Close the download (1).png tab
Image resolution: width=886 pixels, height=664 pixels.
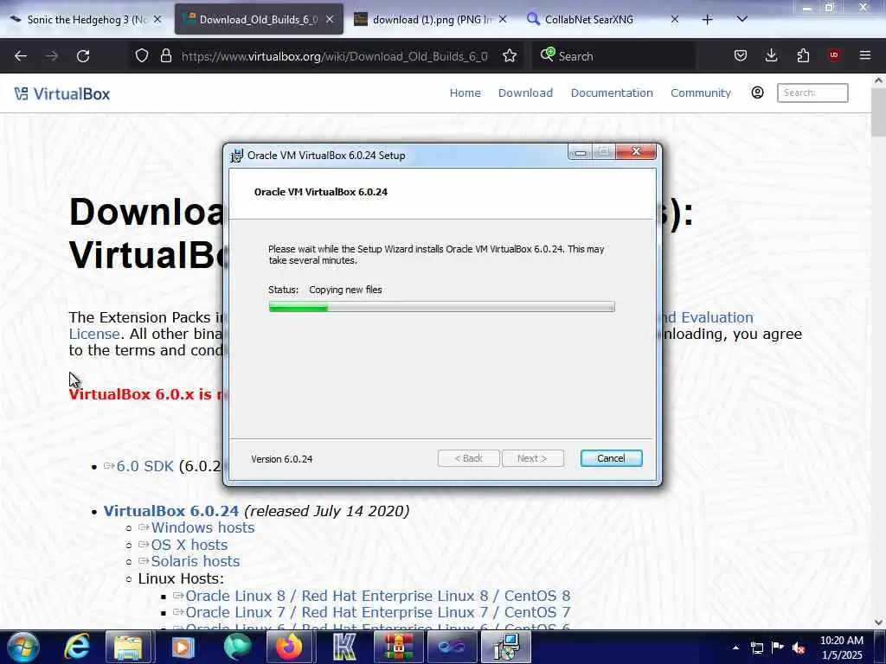503,19
